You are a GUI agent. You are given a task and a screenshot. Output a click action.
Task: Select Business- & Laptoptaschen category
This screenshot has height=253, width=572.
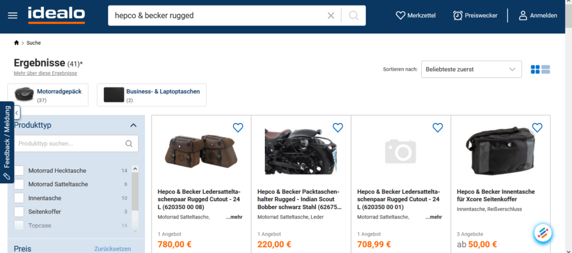[152, 95]
